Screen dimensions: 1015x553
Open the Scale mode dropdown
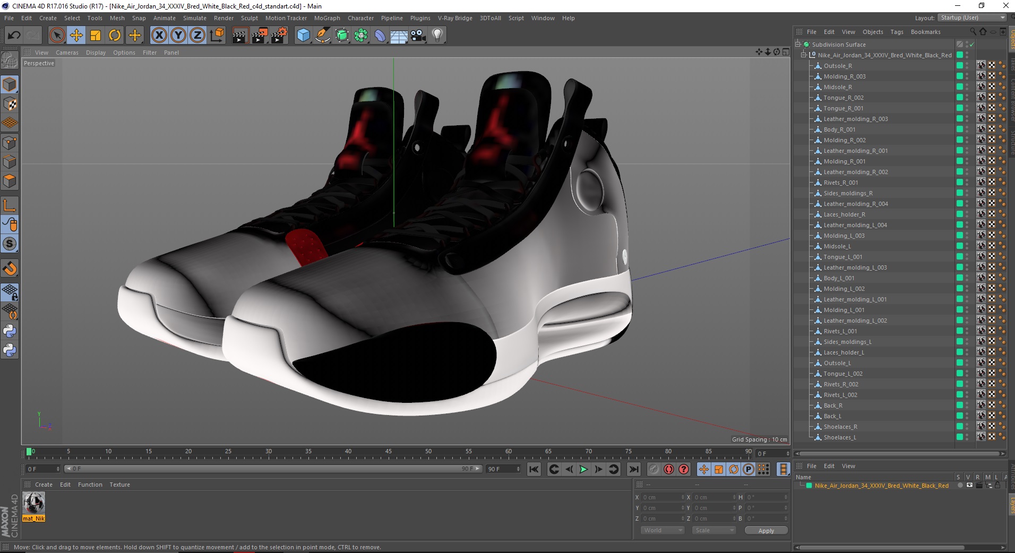pos(713,530)
